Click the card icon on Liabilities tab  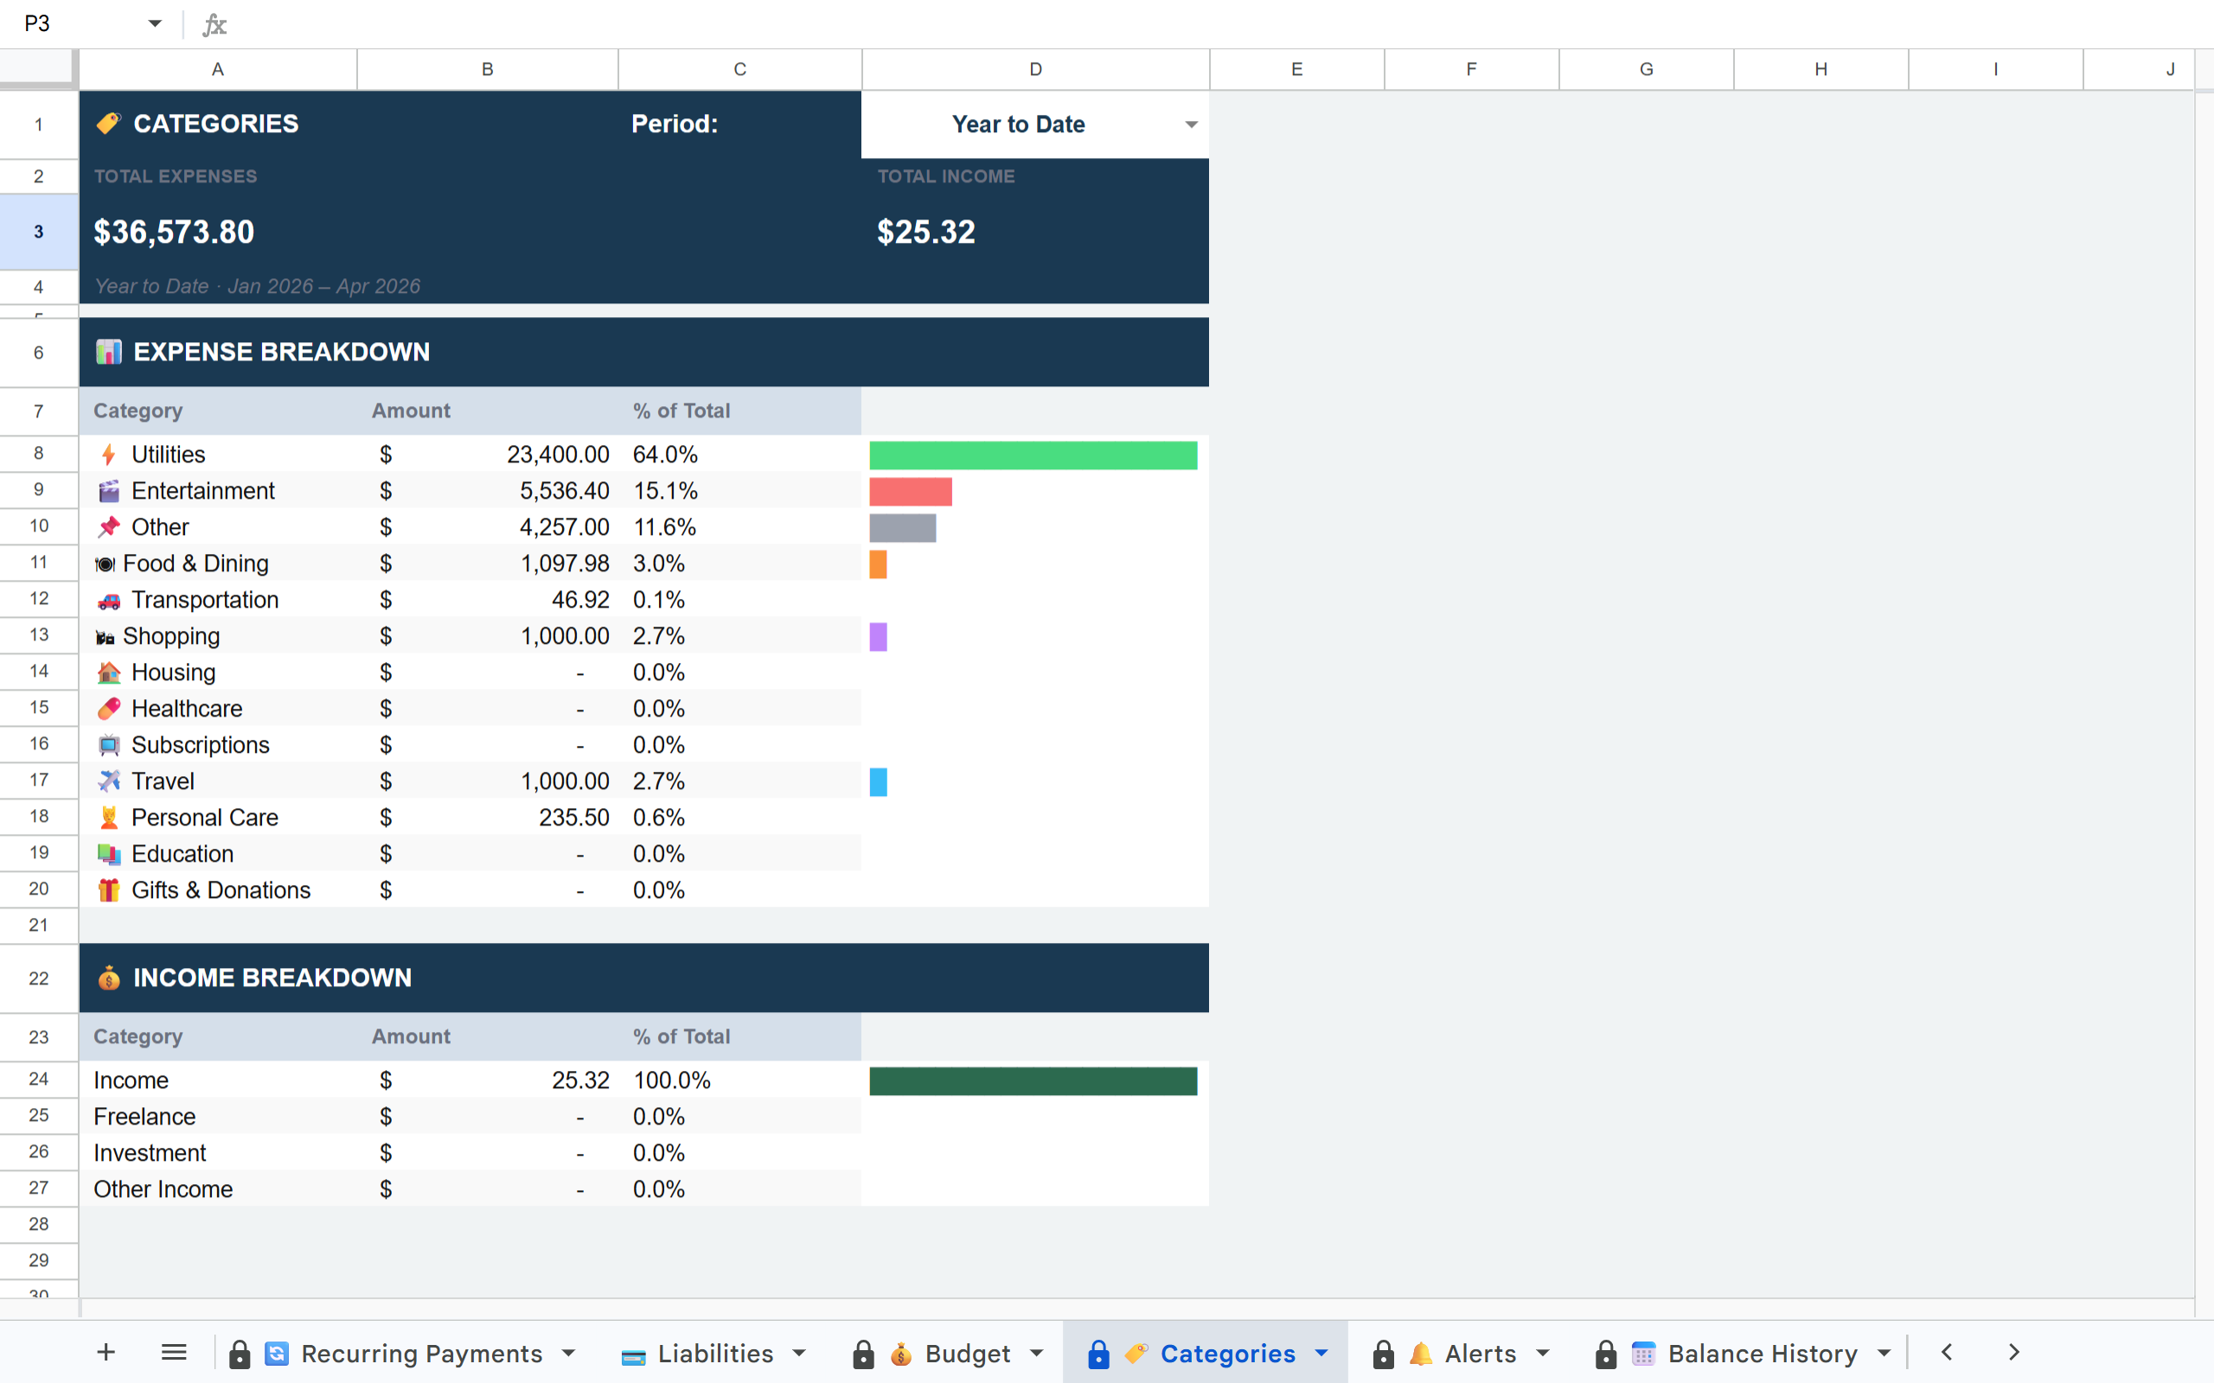tap(632, 1354)
